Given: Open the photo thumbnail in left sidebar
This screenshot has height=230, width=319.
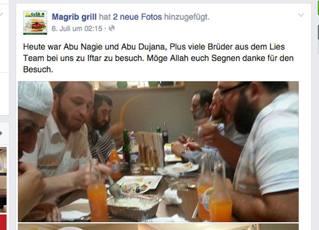Looking at the screenshot, I should (3, 180).
